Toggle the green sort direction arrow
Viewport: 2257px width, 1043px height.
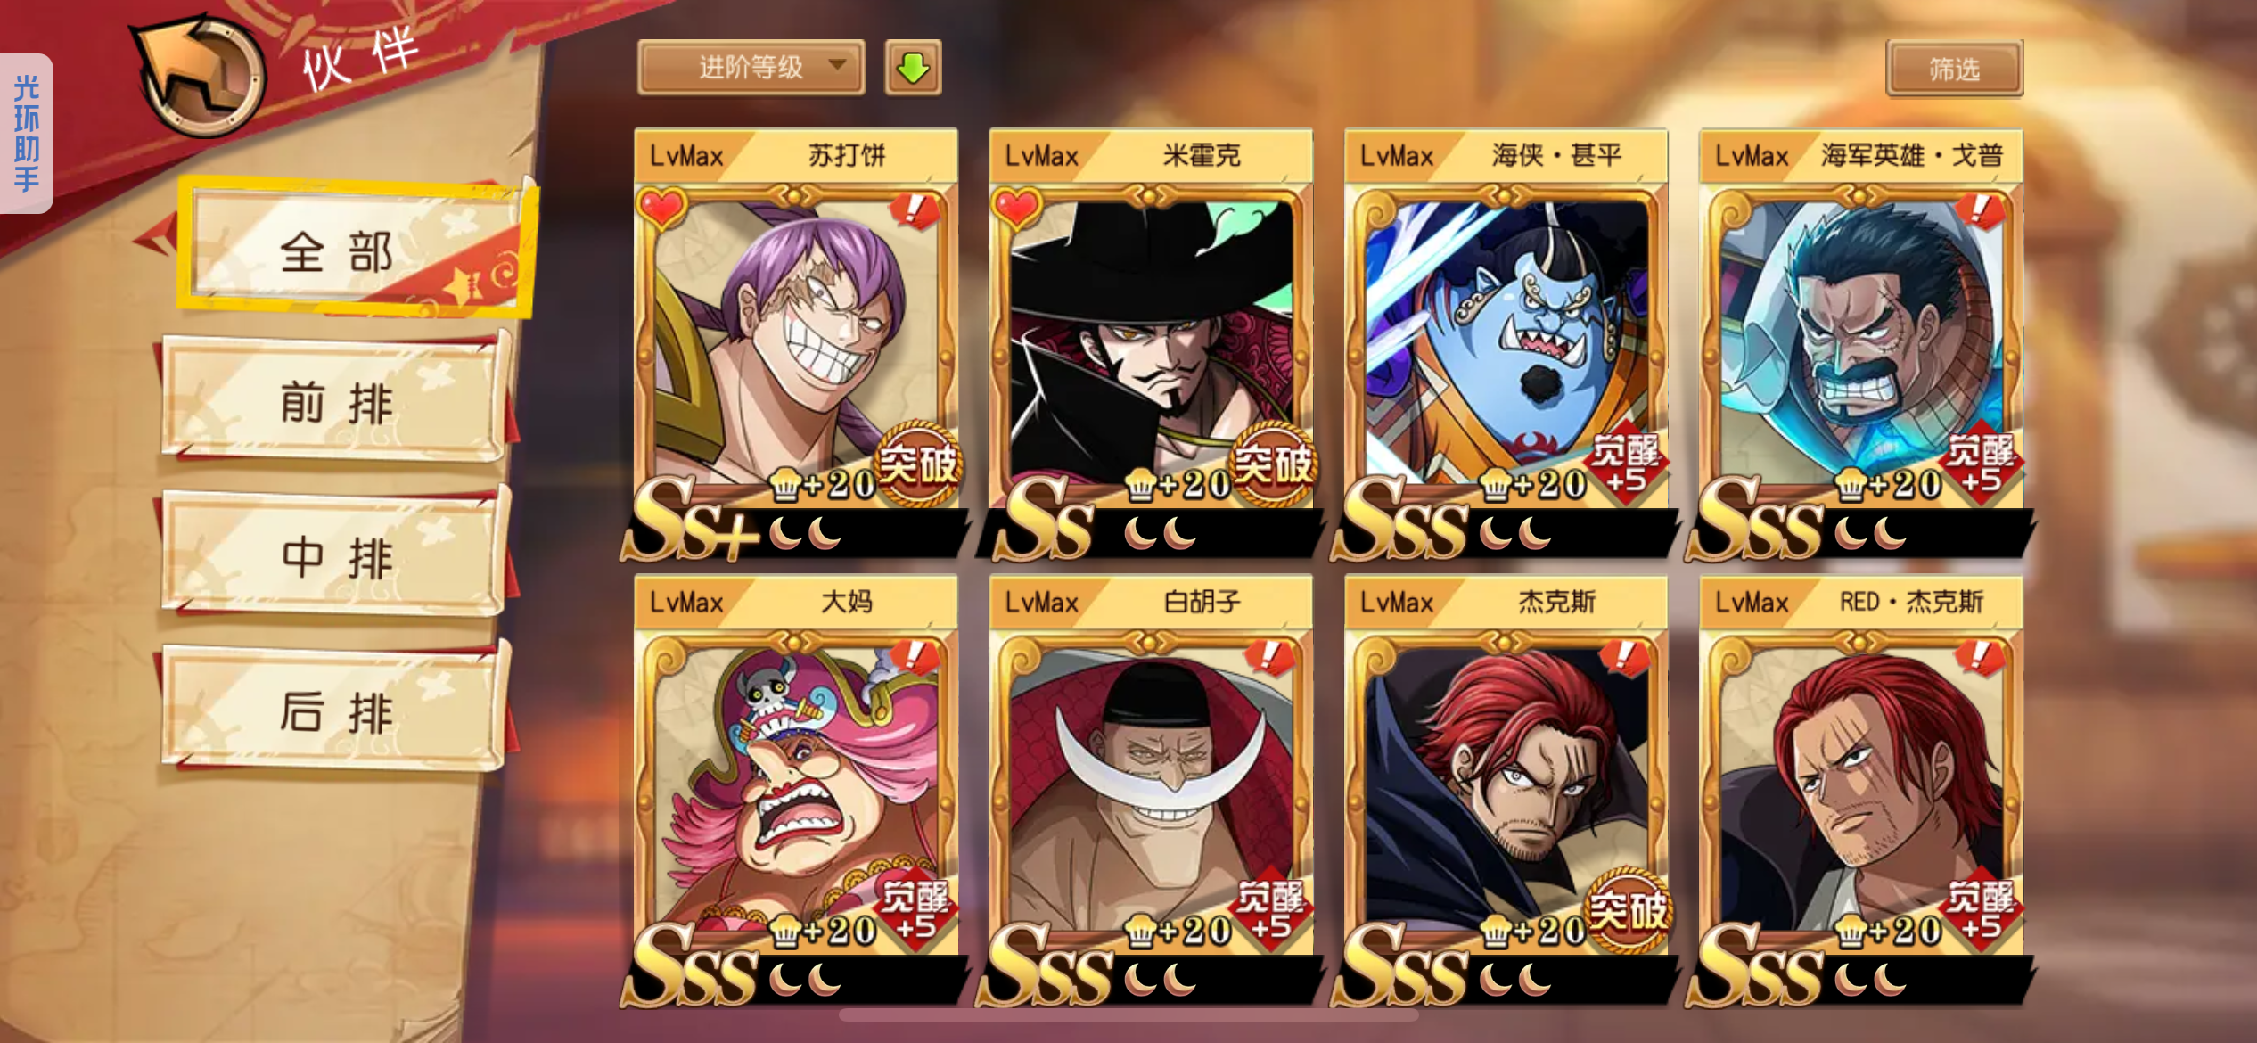coord(913,68)
